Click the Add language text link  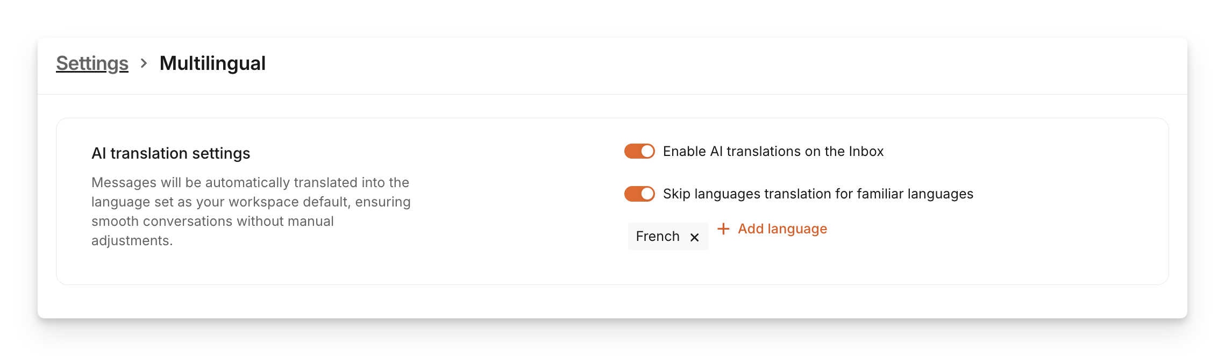click(x=782, y=229)
